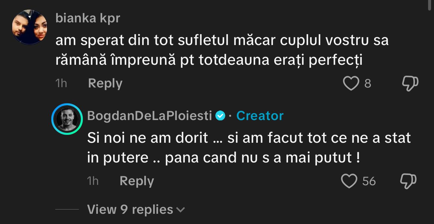Open BogdanDeLaPloiesti's ringed profile avatar
The height and width of the screenshot is (224, 434).
pos(67,119)
